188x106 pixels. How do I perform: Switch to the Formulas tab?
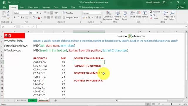click(46, 7)
